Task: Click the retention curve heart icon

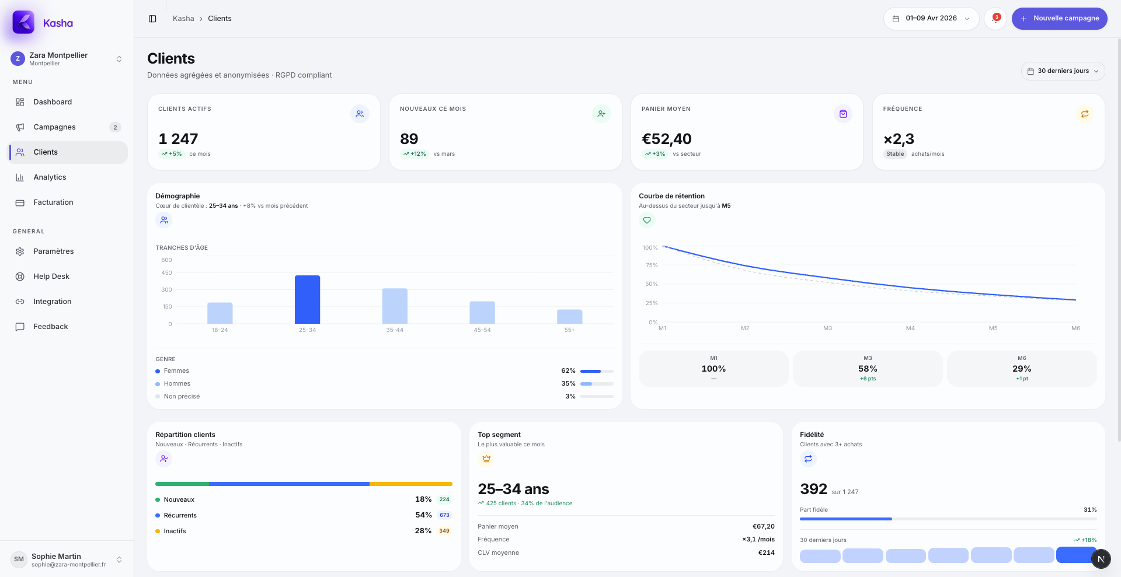Action: (647, 220)
